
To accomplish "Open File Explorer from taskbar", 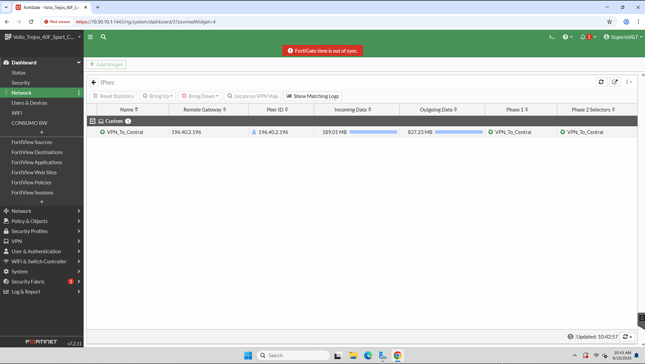I will click(x=353, y=356).
